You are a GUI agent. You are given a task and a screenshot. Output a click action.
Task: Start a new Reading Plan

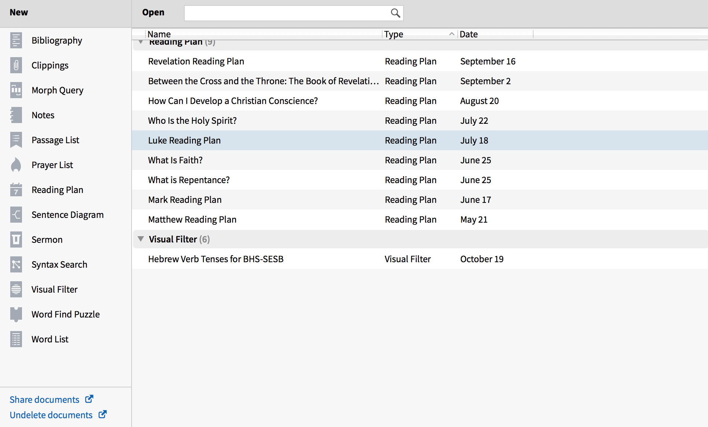57,190
